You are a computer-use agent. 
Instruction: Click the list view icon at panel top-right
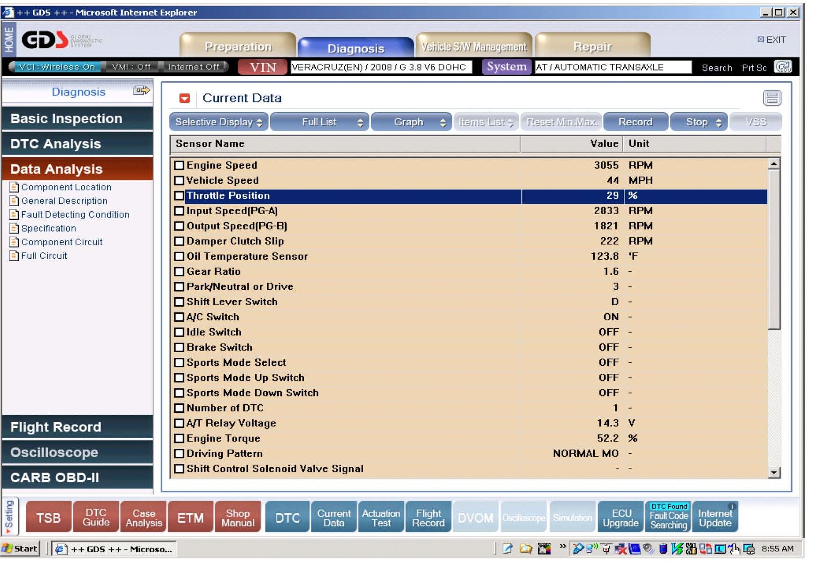pyautogui.click(x=772, y=98)
